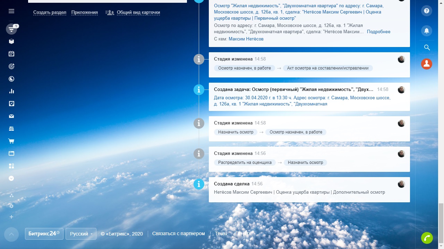Screen dimensions: 444x249
Task: Click Связаться с партнером link
Action: tap(179, 233)
